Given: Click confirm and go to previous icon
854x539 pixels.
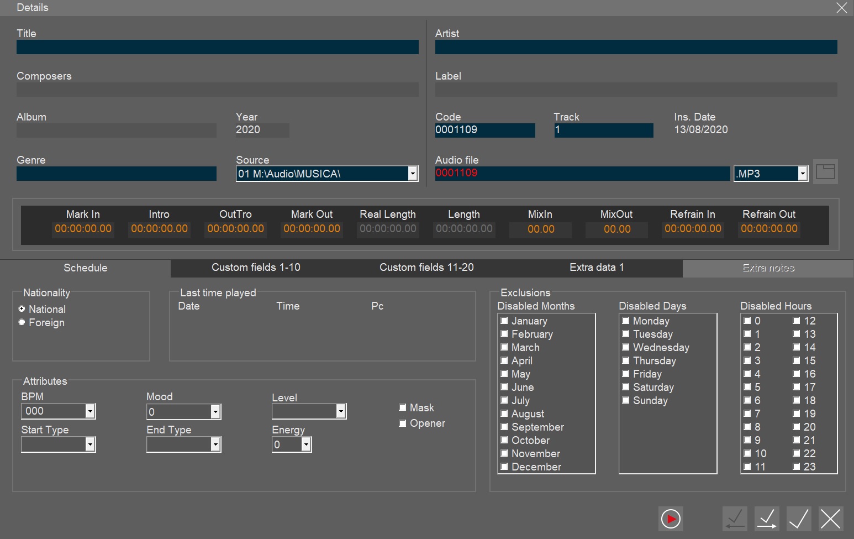Looking at the screenshot, I should click(x=735, y=519).
